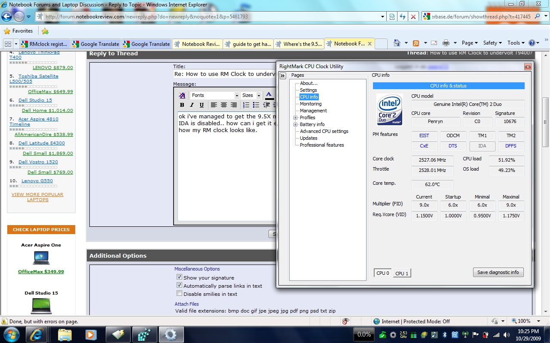Viewport: 550px width, 343px height.
Task: Switch to the guide to get ha... tab
Action: coord(247,44)
